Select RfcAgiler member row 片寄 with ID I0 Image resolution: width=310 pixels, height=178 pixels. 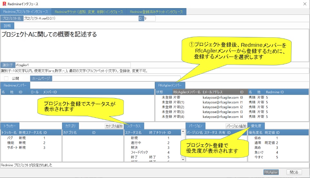(232, 97)
